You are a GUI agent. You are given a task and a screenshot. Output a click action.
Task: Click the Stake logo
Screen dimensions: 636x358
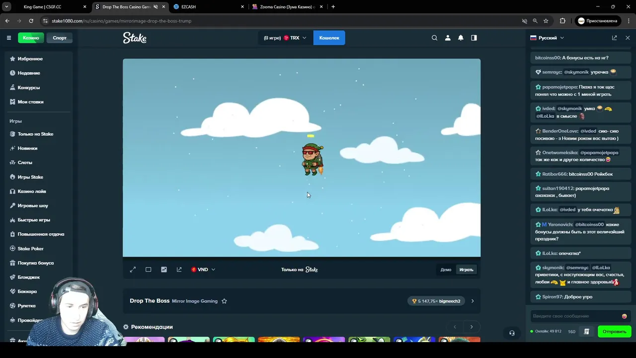tap(135, 38)
